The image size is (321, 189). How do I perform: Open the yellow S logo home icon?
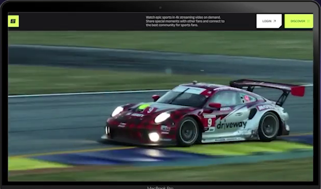coord(13,21)
